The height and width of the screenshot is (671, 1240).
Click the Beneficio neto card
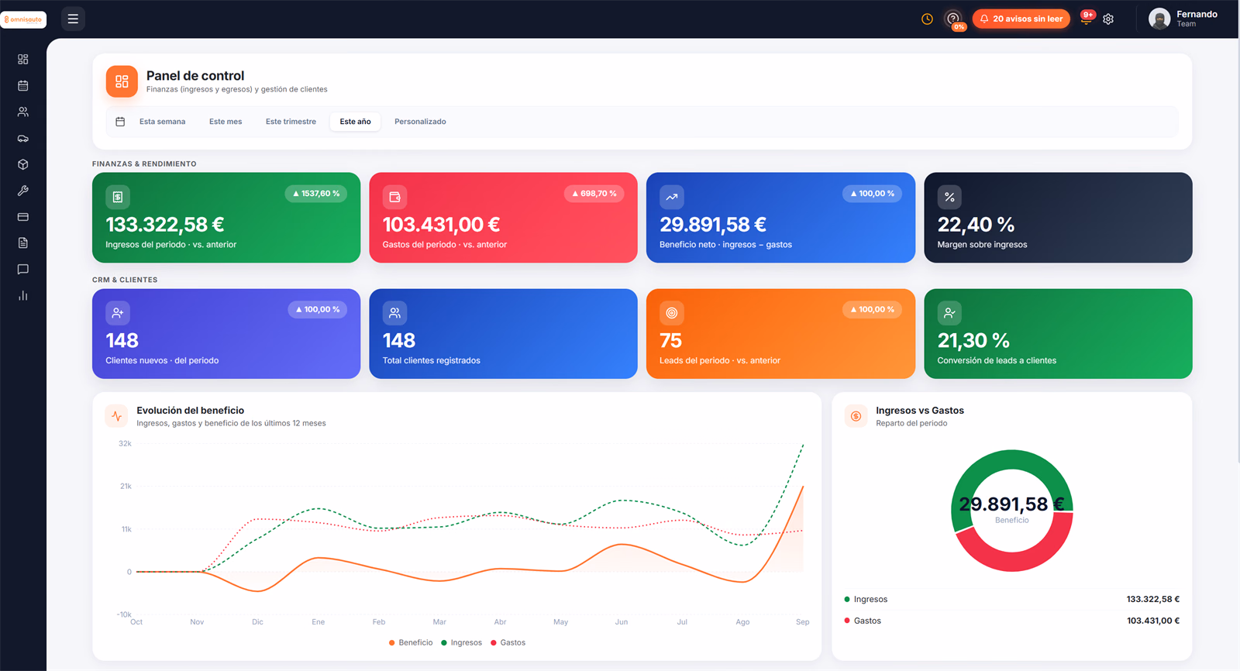point(780,218)
